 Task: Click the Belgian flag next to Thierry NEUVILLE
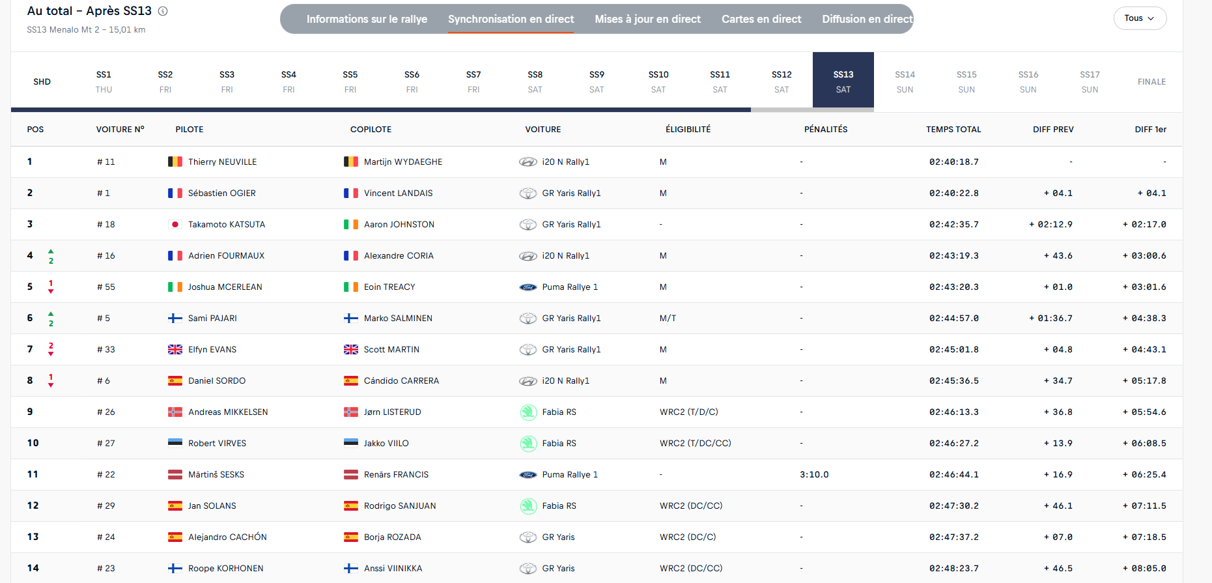pos(175,162)
